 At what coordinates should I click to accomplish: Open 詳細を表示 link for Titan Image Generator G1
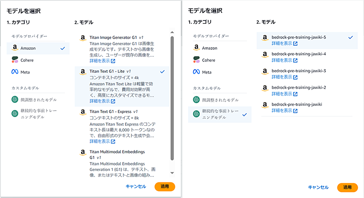coord(102,61)
